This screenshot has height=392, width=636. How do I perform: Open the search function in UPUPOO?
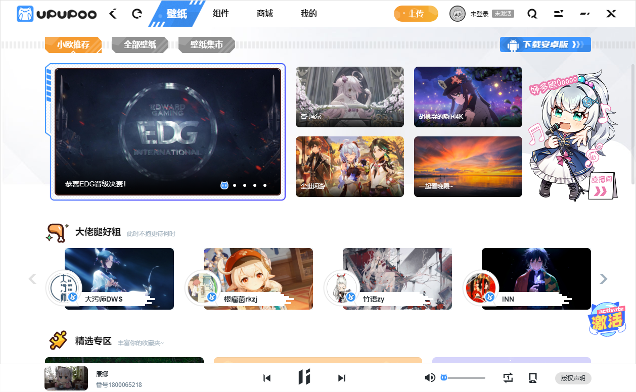pyautogui.click(x=532, y=14)
